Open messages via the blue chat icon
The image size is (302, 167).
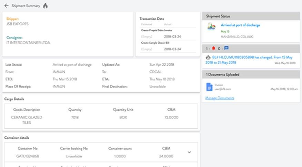[x=226, y=48]
